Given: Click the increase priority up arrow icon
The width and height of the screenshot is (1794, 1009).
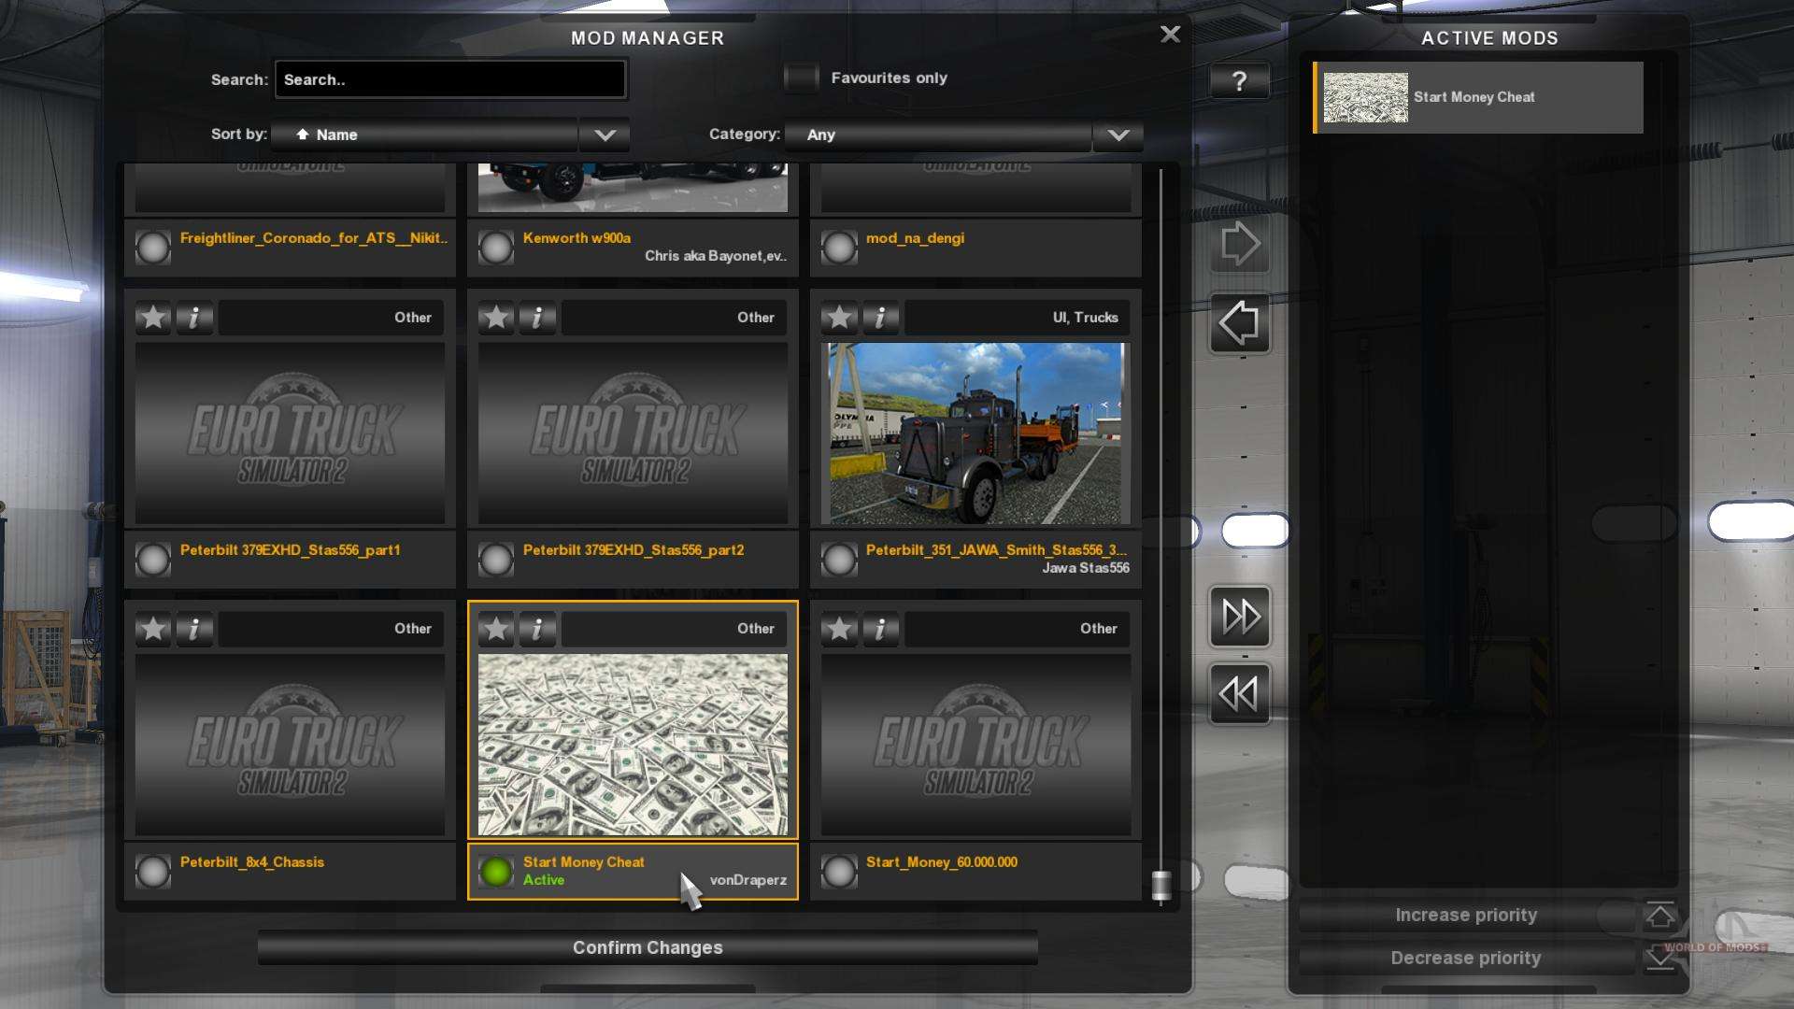Looking at the screenshot, I should (x=1659, y=916).
